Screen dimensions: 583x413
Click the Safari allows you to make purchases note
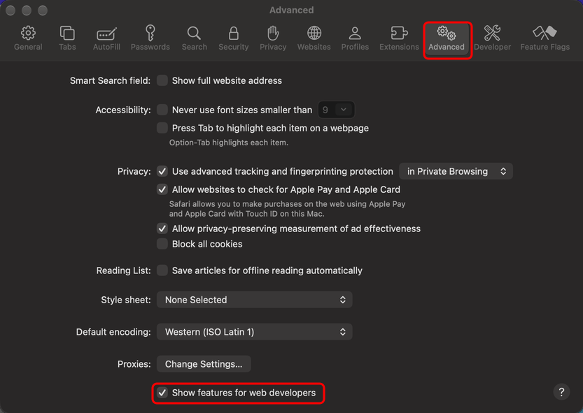click(287, 209)
